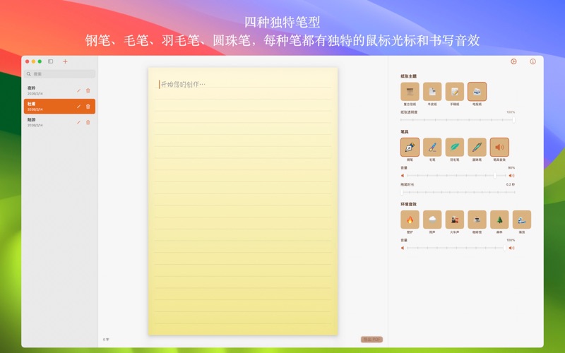Click the magnifier icon in the search box
This screenshot has width=565, height=353.
coord(28,74)
